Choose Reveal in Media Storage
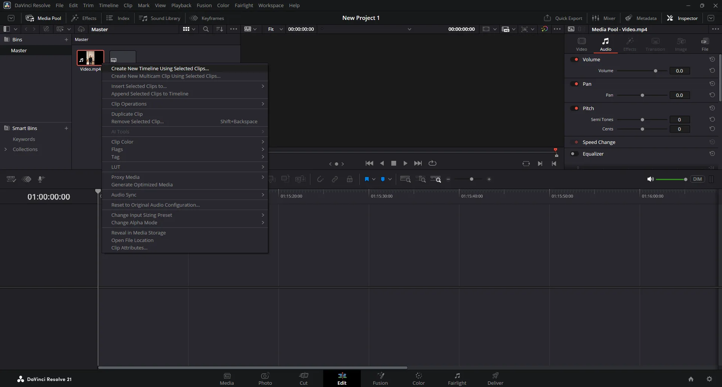 coord(185,233)
